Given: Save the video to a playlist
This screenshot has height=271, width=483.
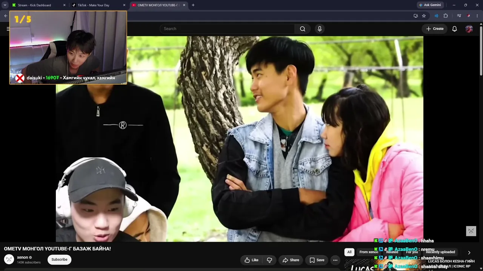Looking at the screenshot, I should pos(317,260).
